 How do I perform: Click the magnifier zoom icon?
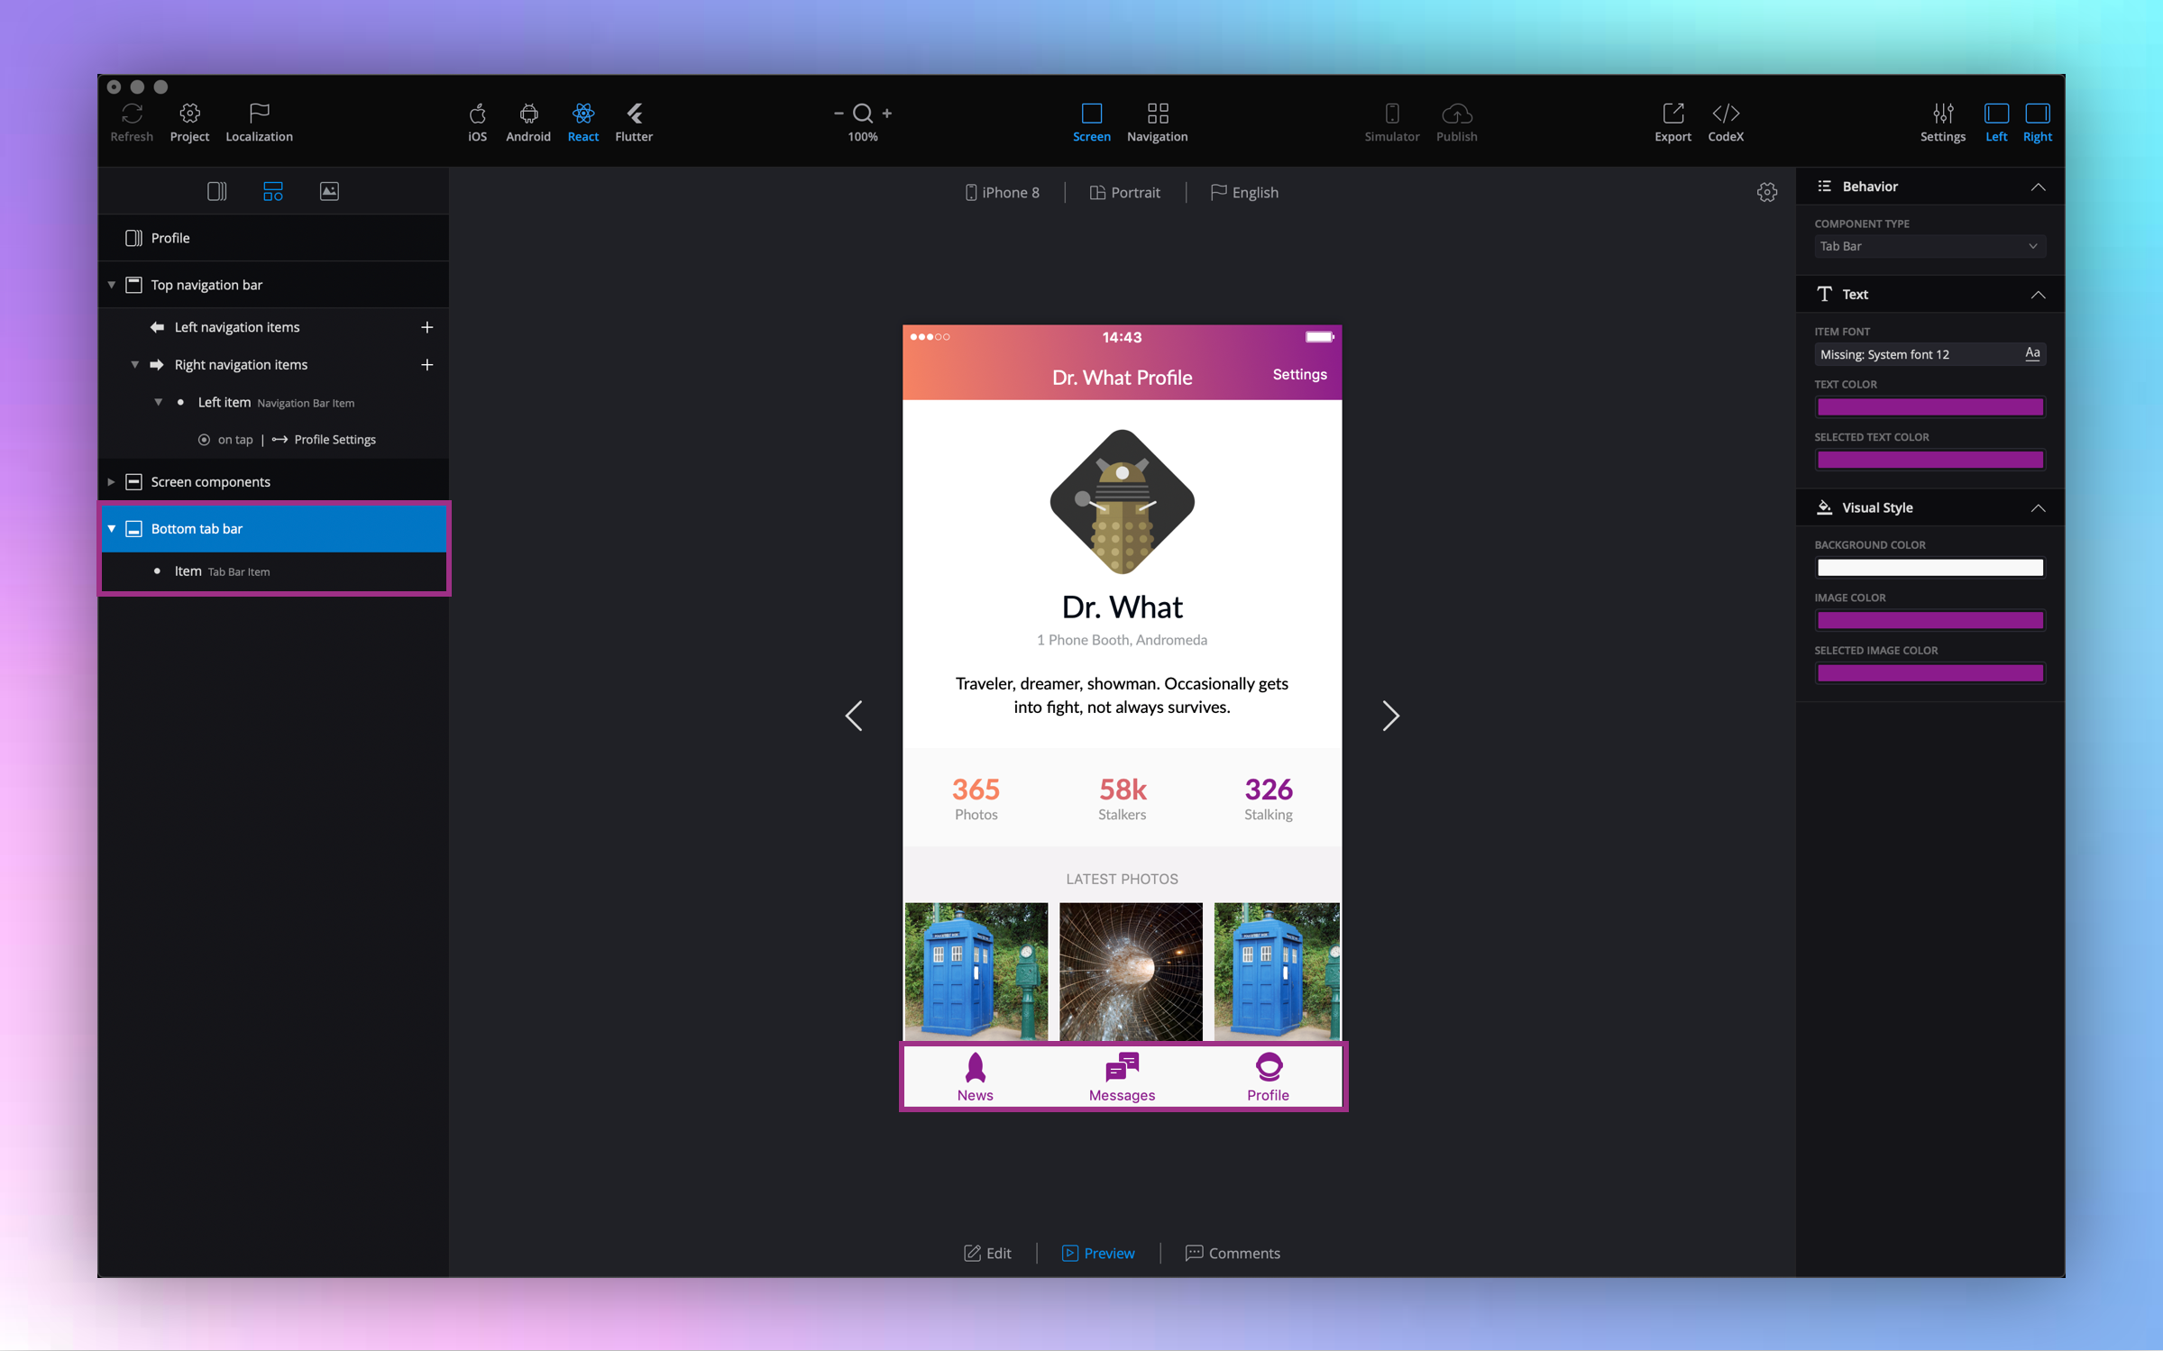click(863, 113)
